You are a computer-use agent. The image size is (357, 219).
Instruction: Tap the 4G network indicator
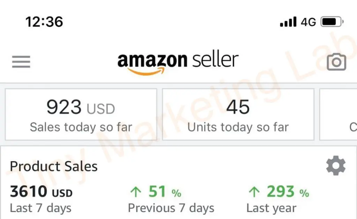(308, 22)
